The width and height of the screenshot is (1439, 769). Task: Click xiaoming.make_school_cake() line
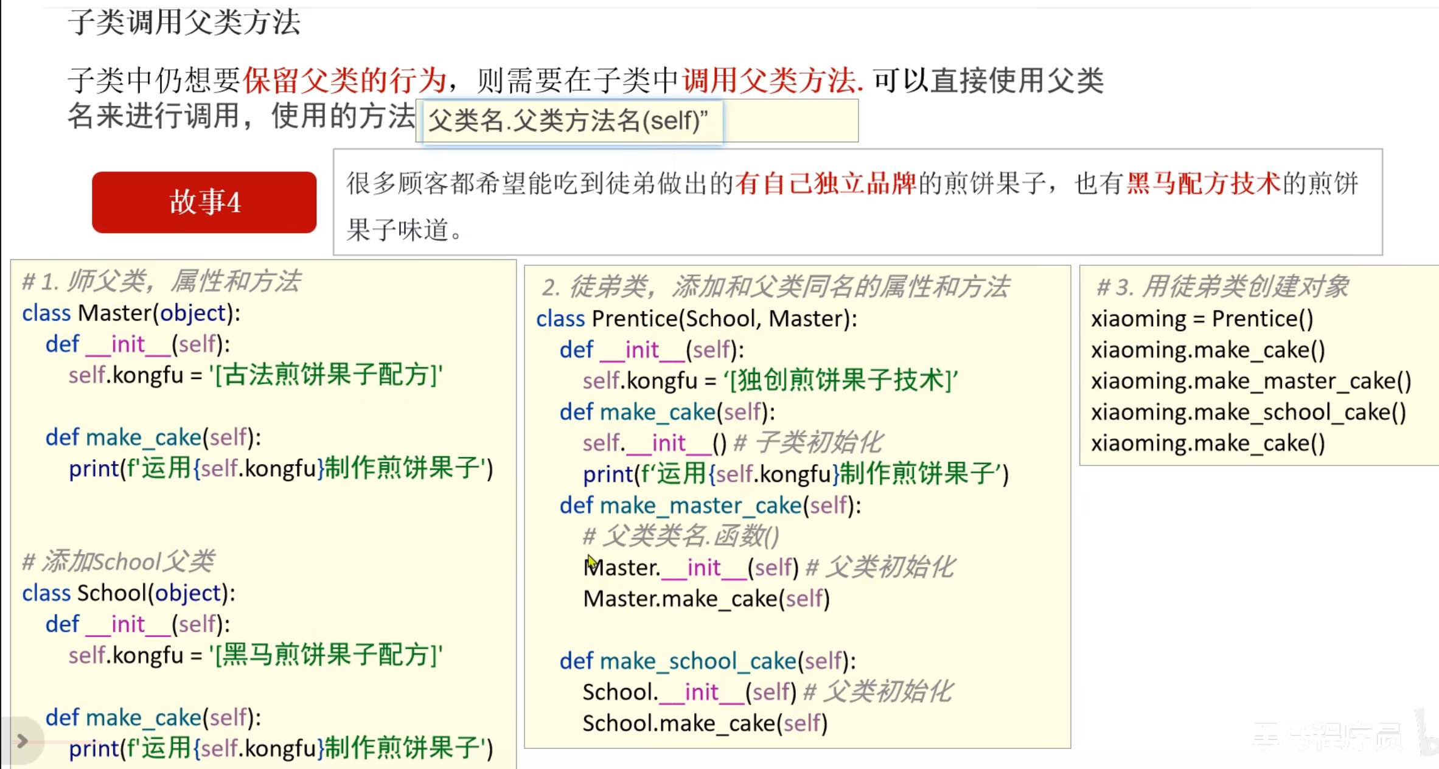(1249, 412)
